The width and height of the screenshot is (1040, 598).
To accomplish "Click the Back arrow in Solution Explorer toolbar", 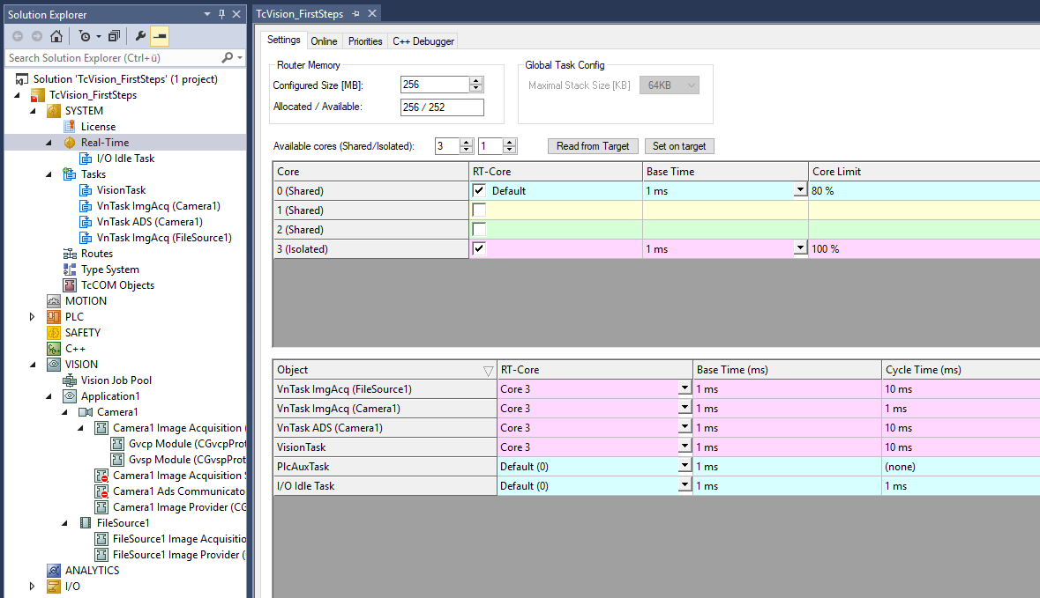I will pyautogui.click(x=18, y=36).
